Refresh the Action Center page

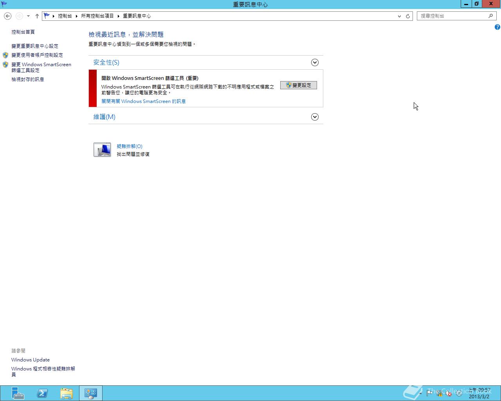click(408, 16)
